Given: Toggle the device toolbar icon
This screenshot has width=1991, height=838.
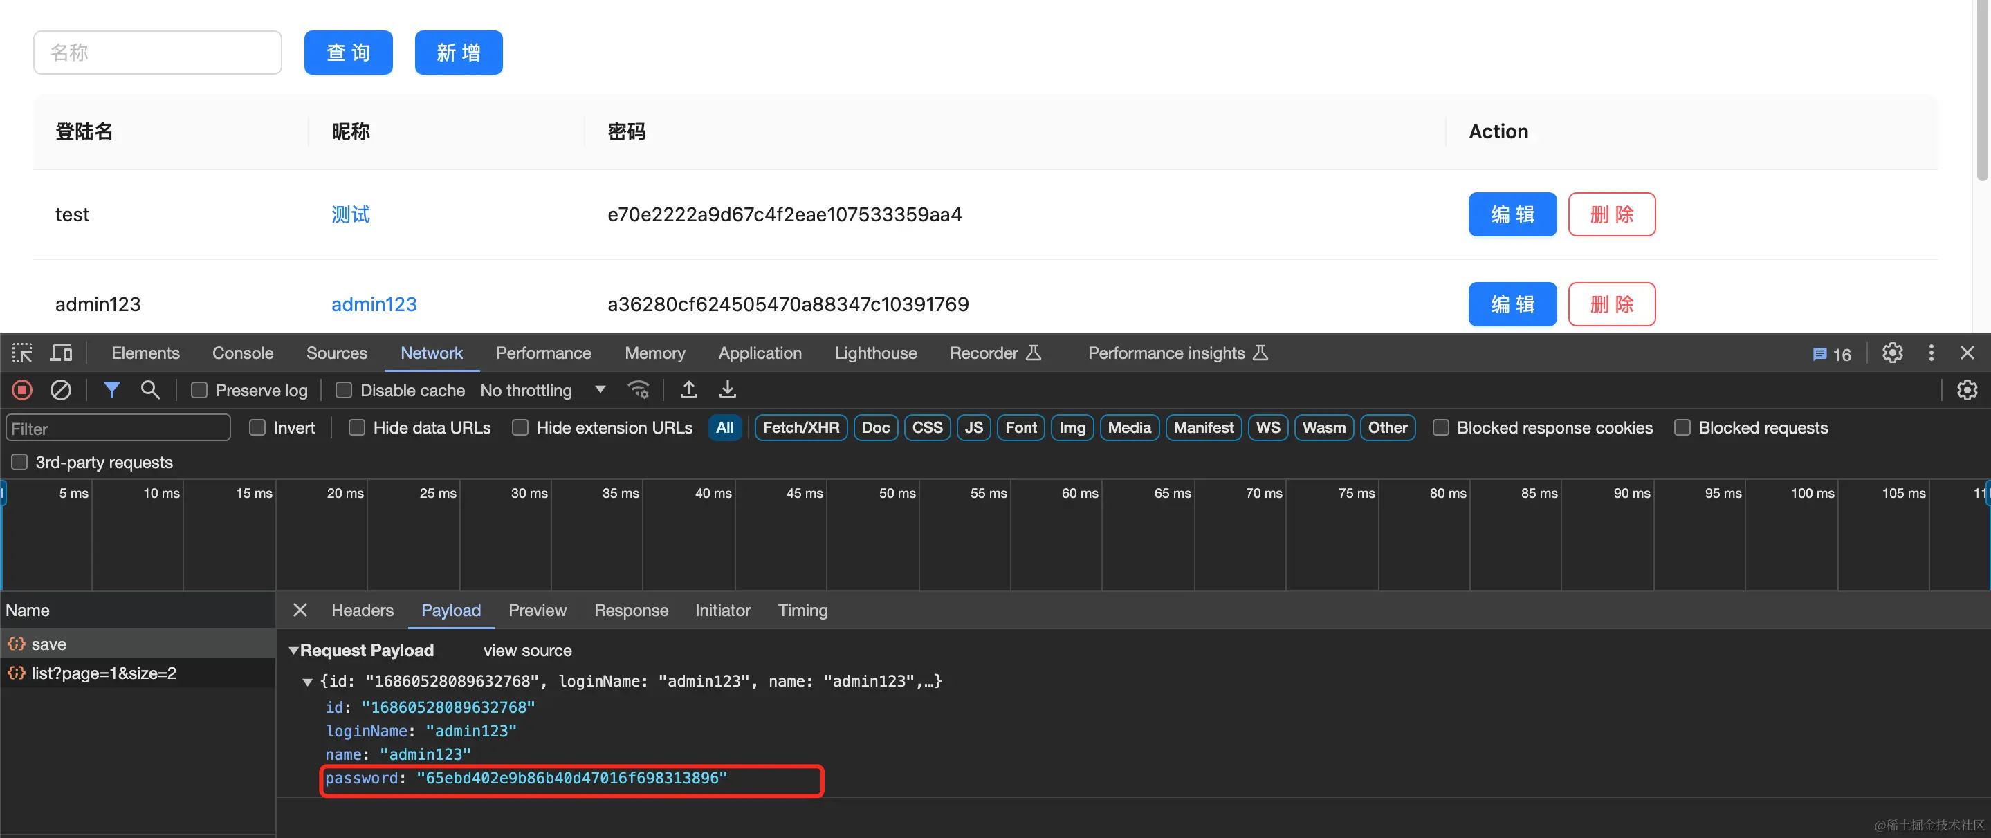Looking at the screenshot, I should click(61, 353).
